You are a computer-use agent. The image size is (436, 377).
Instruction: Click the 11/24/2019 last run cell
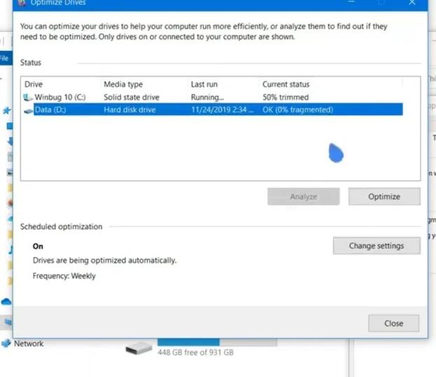click(222, 110)
